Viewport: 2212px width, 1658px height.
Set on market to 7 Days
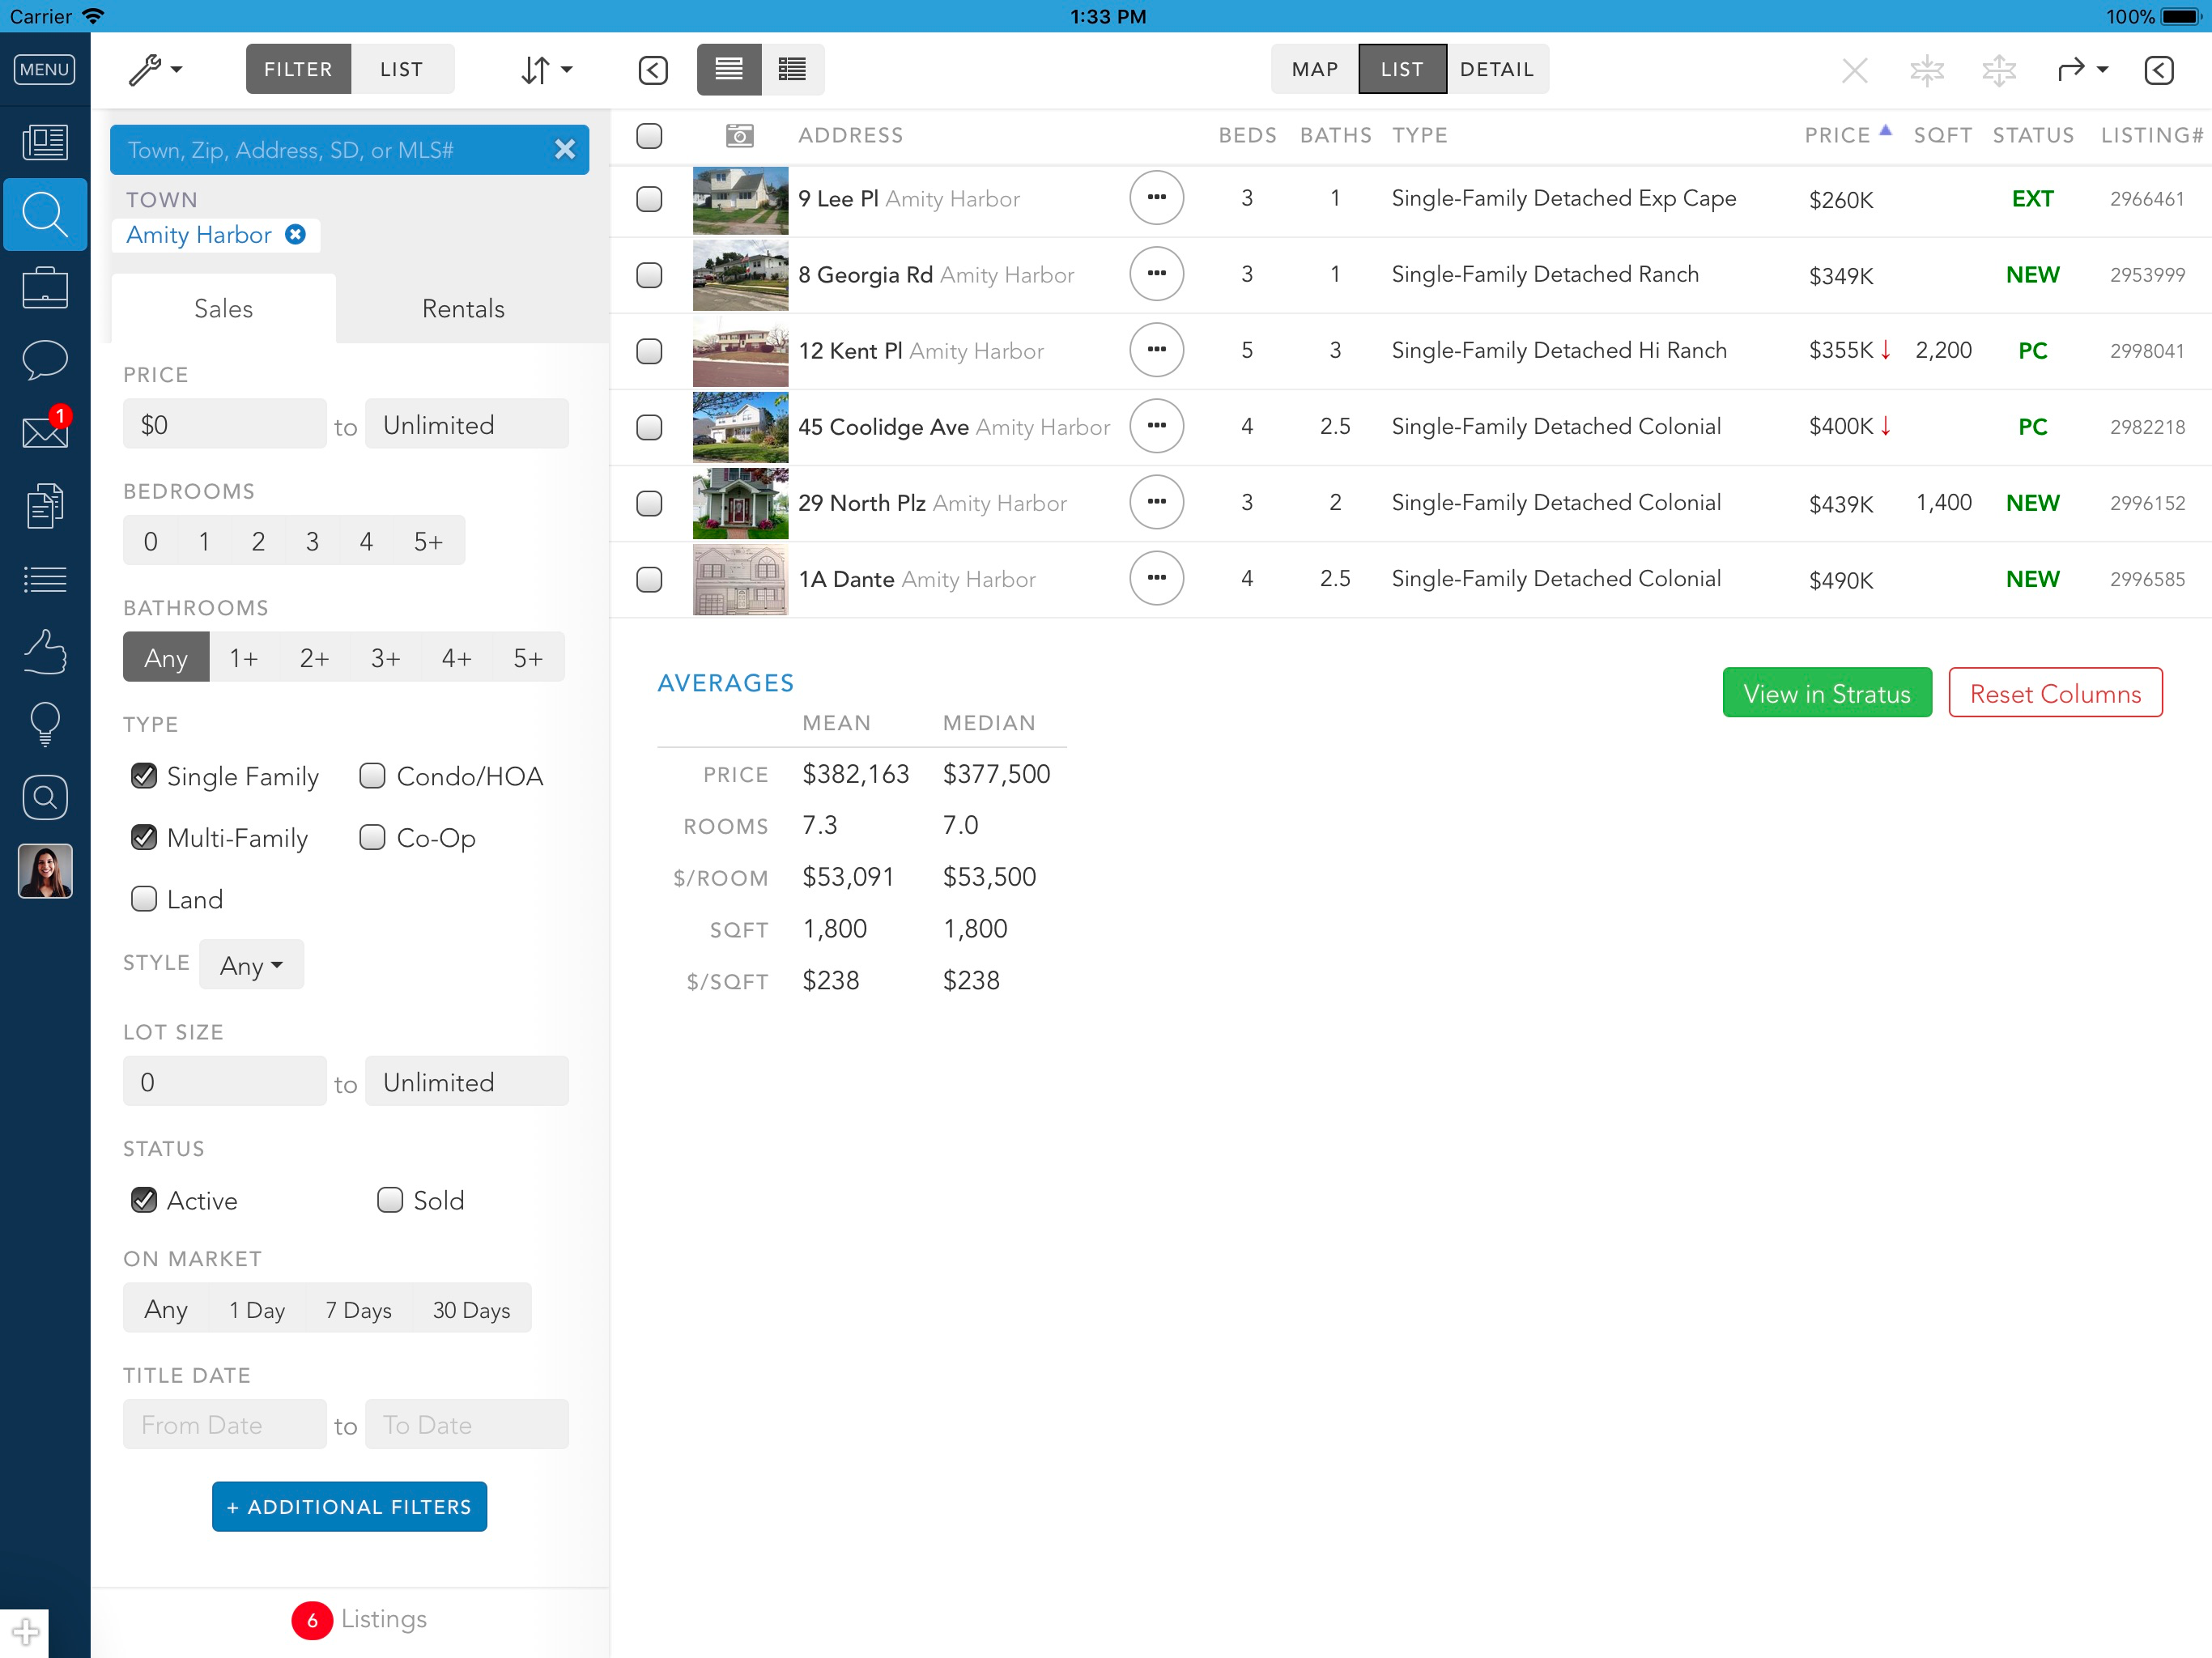pyautogui.click(x=358, y=1309)
